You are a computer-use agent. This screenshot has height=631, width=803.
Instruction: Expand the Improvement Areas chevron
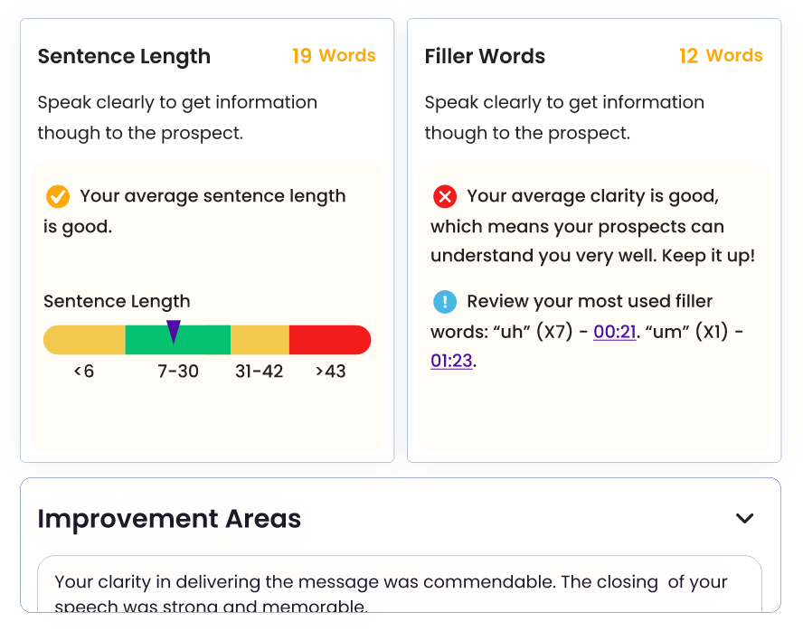pyautogui.click(x=744, y=519)
